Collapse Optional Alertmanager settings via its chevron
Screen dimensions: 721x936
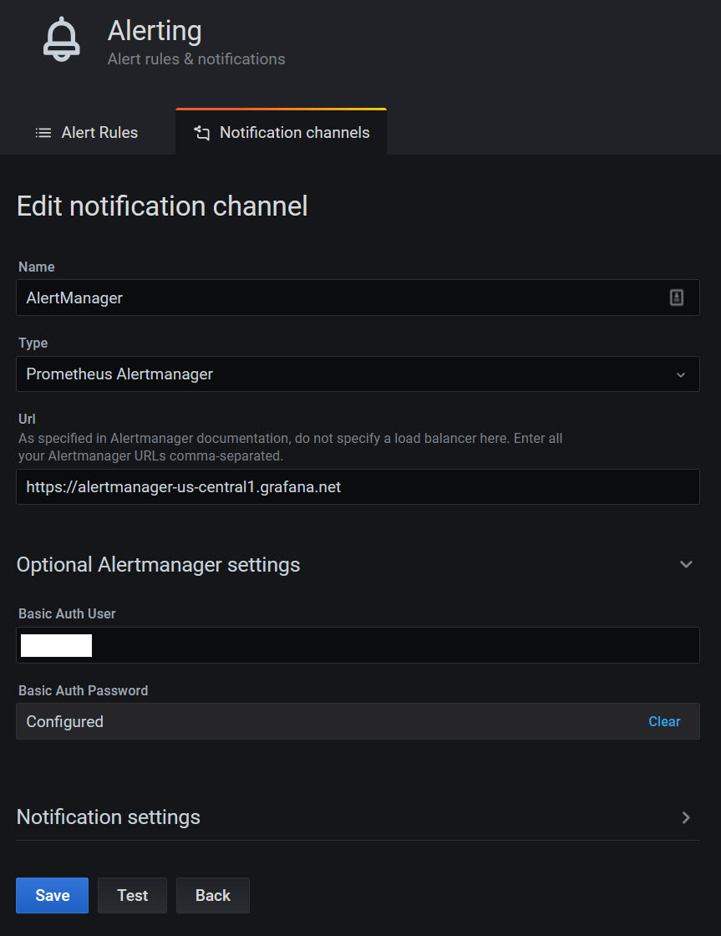click(686, 565)
